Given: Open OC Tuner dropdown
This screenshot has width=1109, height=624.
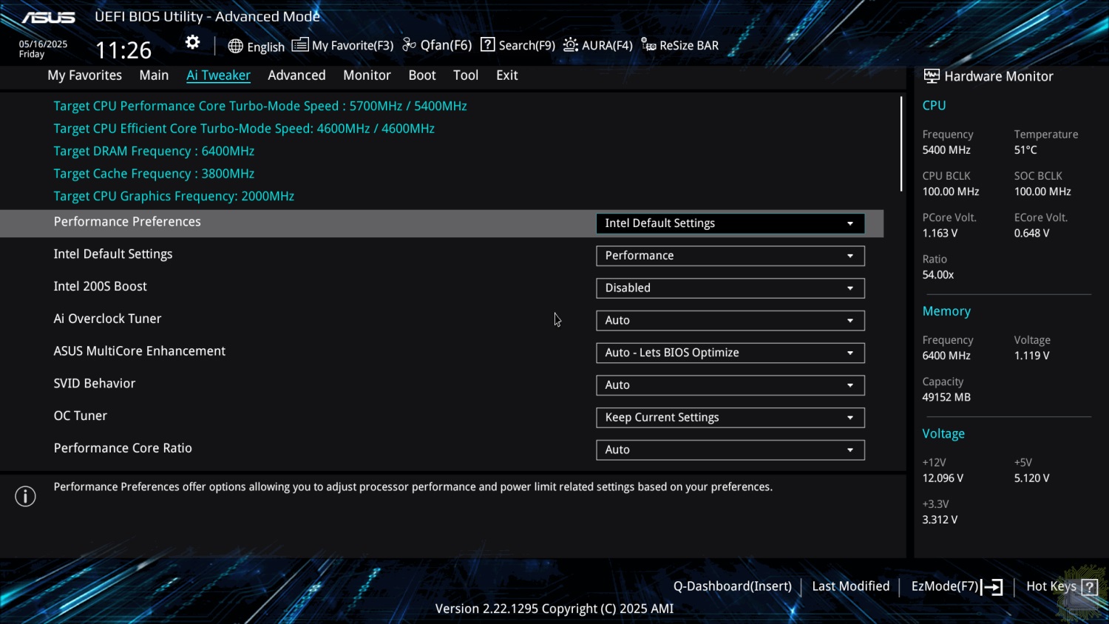Looking at the screenshot, I should [x=730, y=418].
